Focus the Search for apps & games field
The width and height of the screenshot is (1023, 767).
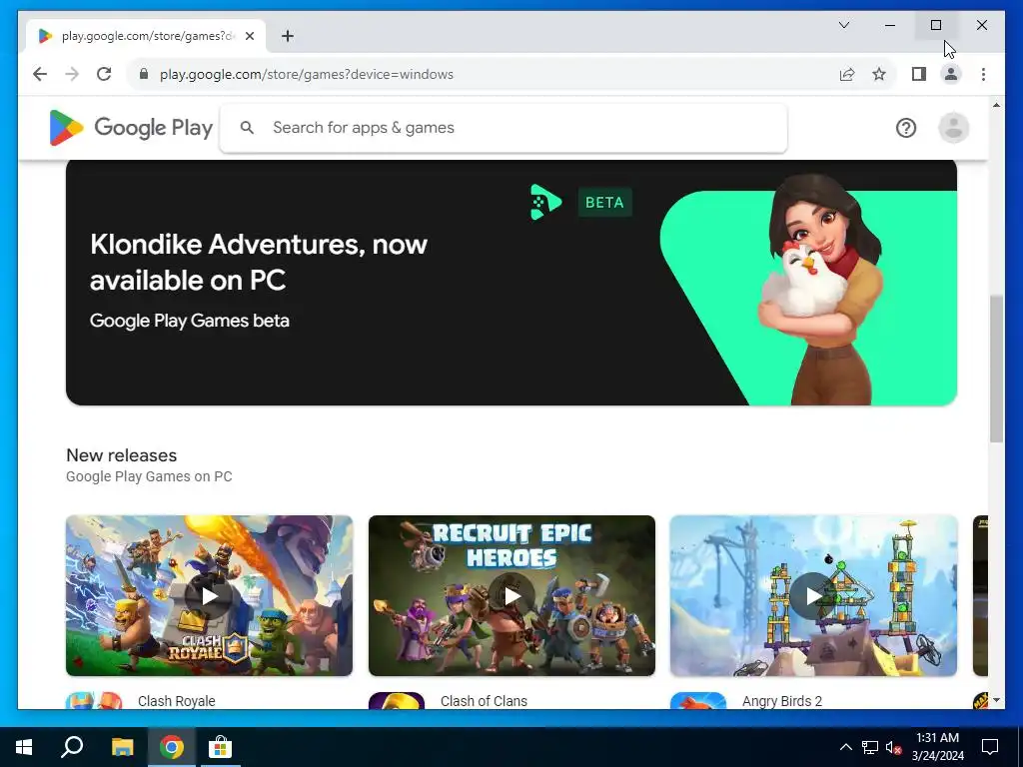pyautogui.click(x=504, y=128)
